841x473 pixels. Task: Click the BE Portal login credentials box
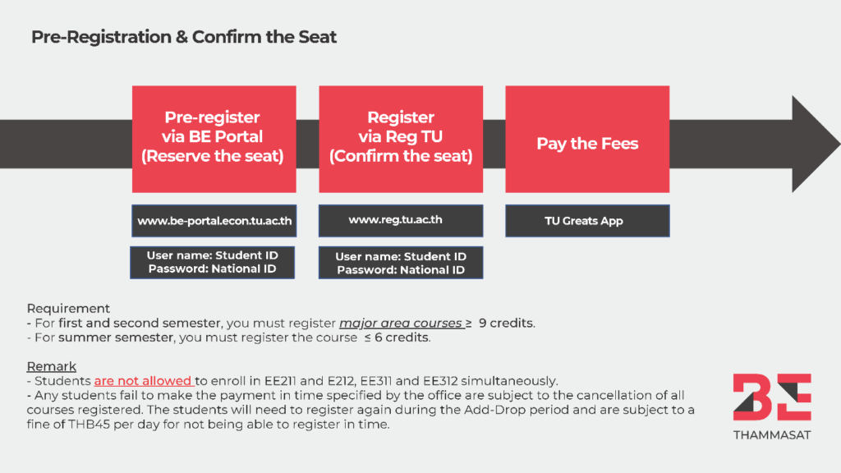pyautogui.click(x=212, y=262)
